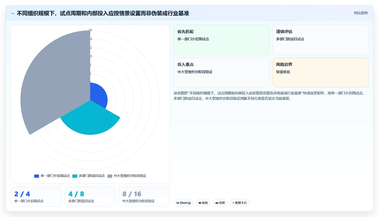This screenshot has height=217, width=379.
Task: Click the description paragraph starting with 这张图把
Action: tap(269, 96)
